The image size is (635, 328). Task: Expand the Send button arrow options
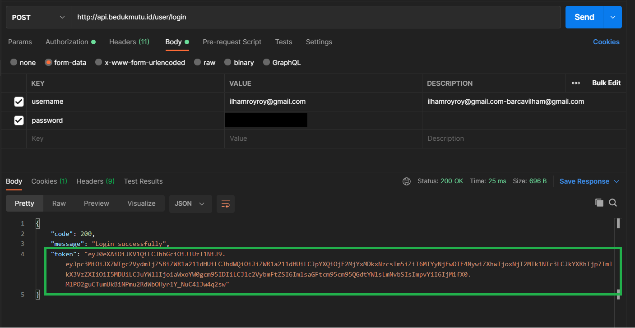coord(612,17)
